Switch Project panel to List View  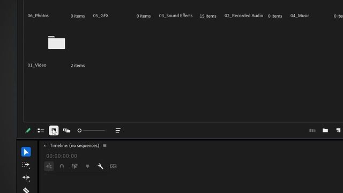point(41,131)
